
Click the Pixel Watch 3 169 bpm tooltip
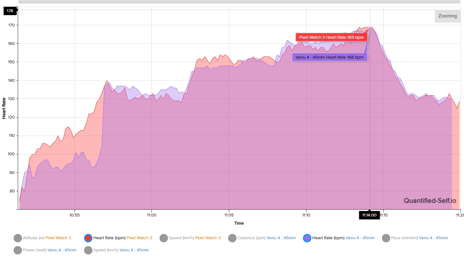click(x=331, y=37)
